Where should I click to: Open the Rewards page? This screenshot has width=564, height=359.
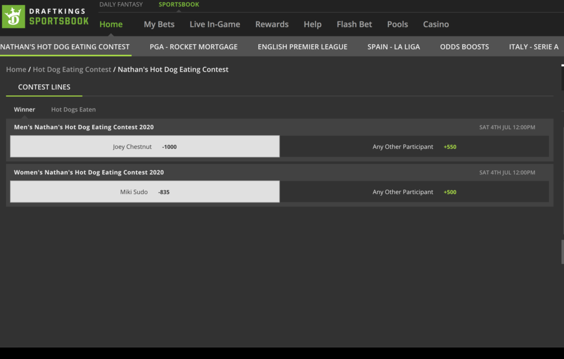pyautogui.click(x=272, y=24)
